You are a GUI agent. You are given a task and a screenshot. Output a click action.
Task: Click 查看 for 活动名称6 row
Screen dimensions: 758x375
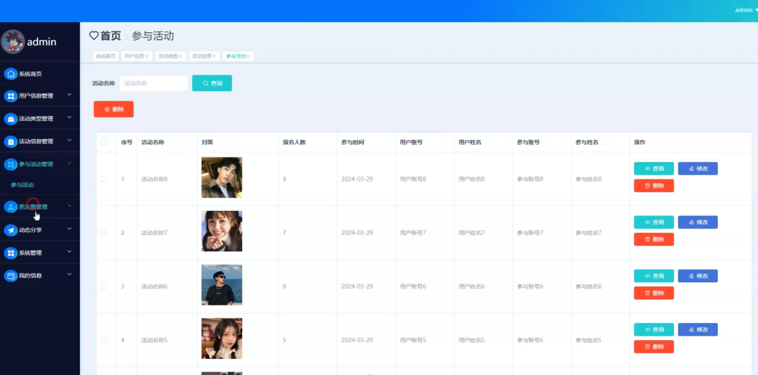coord(654,276)
